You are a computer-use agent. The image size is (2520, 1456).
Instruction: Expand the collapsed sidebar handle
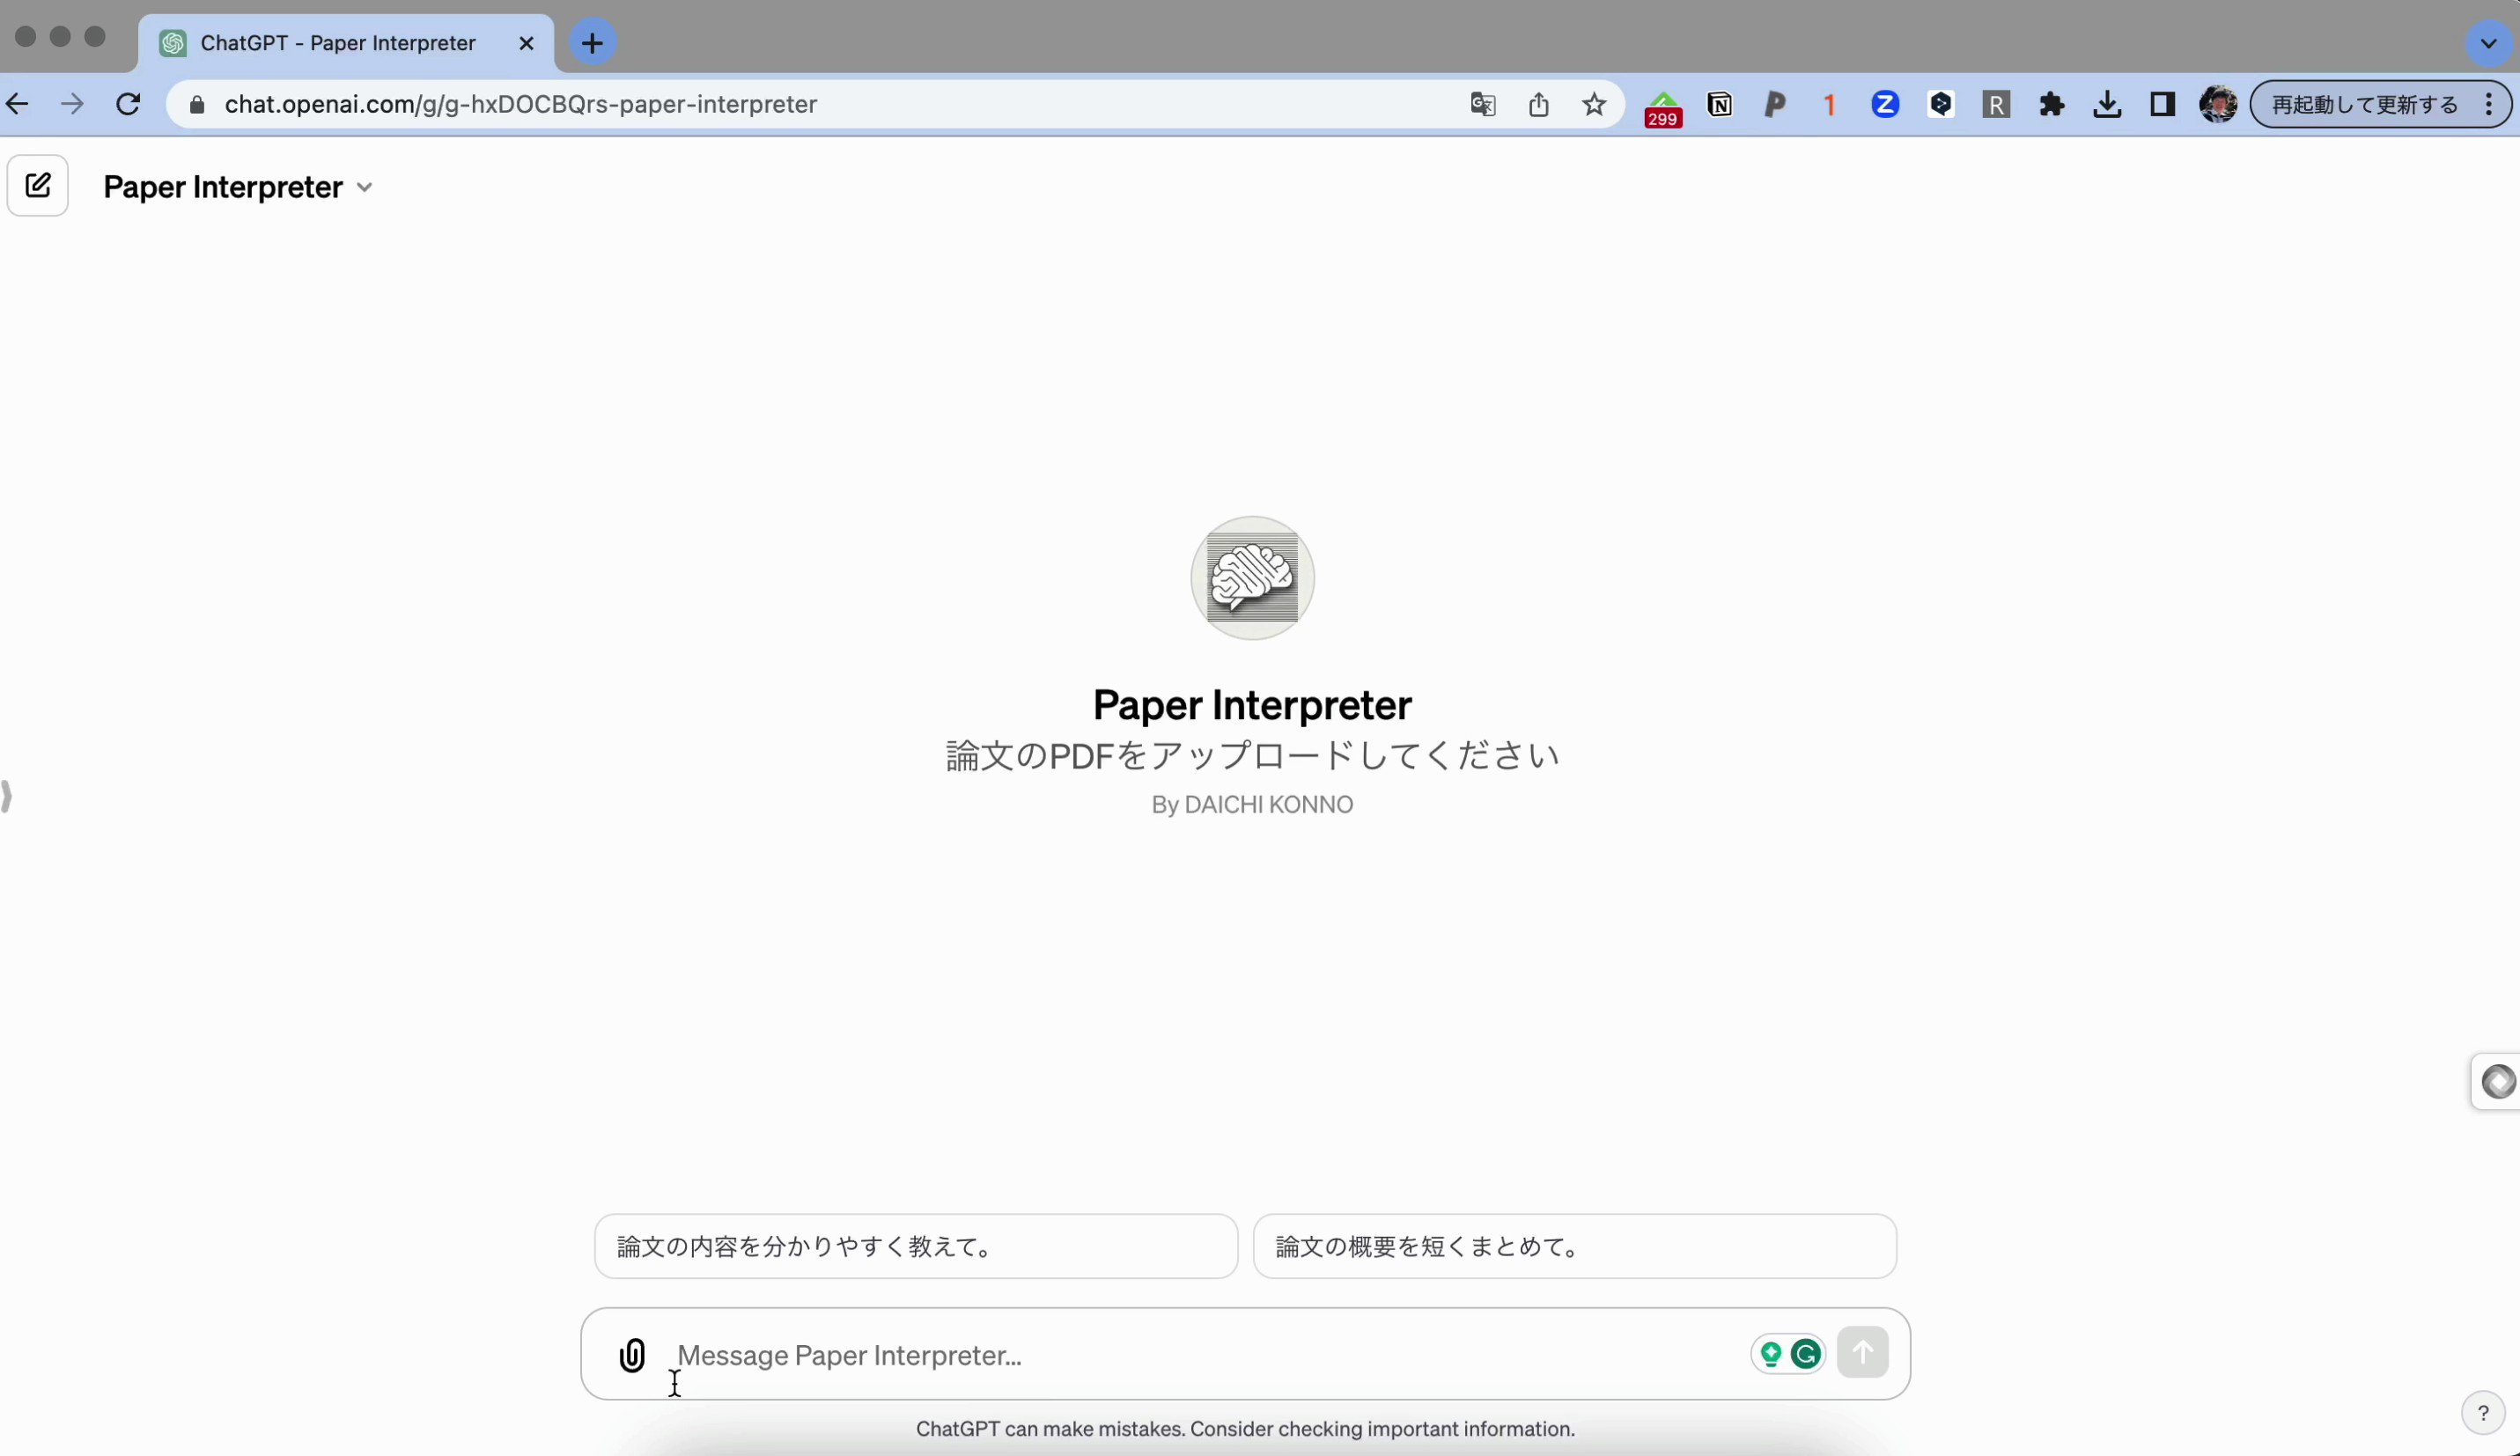click(7, 797)
